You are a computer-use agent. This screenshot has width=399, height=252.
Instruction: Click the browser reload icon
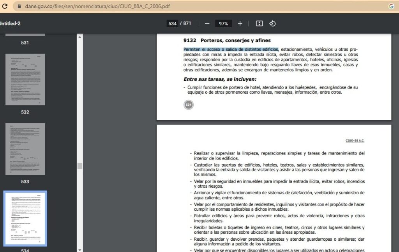point(5,6)
